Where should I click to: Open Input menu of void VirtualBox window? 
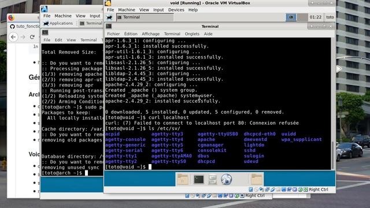coord(158,10)
